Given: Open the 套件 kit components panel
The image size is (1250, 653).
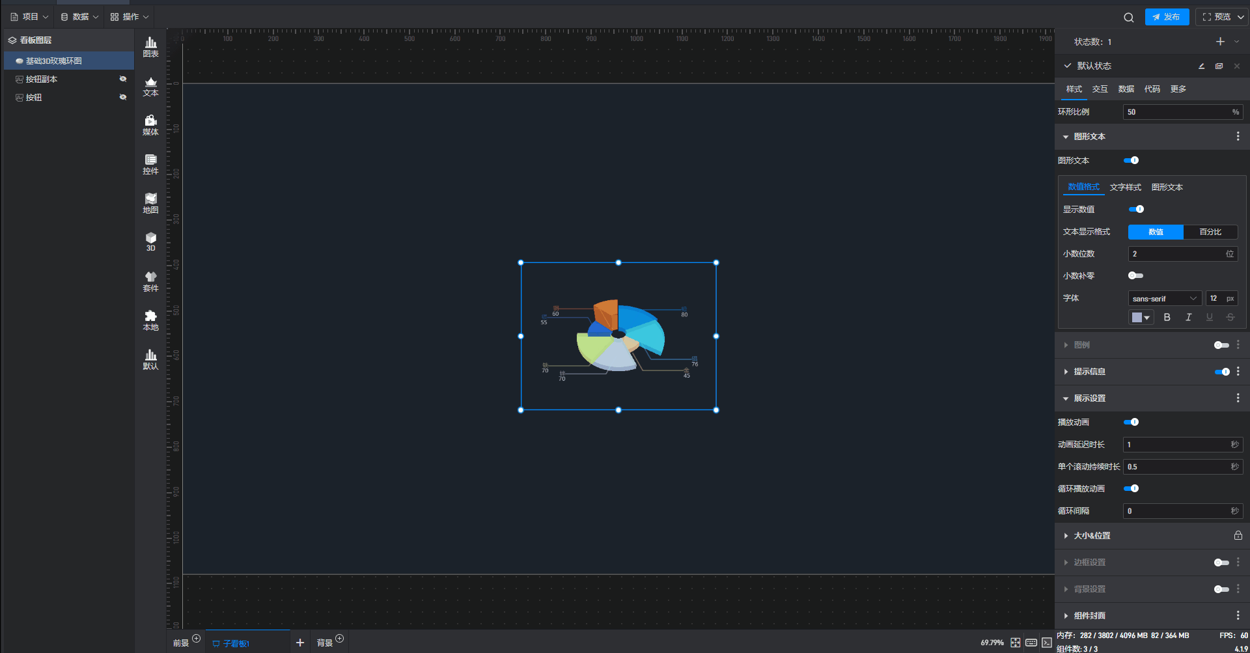Looking at the screenshot, I should point(150,281).
